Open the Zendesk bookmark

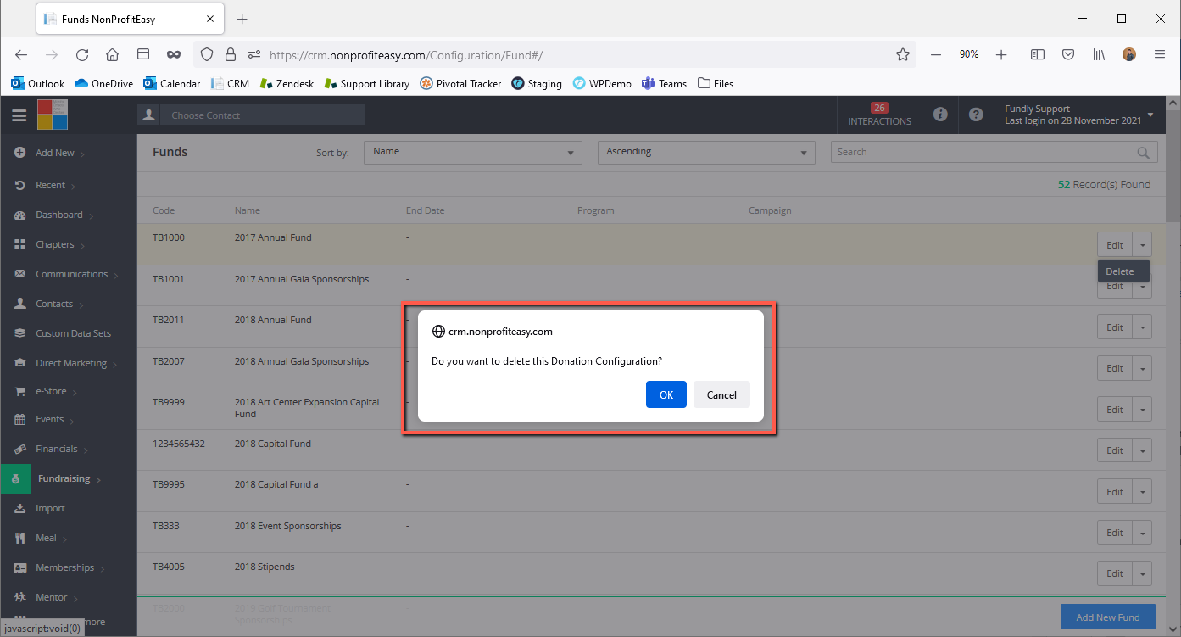[x=287, y=83]
